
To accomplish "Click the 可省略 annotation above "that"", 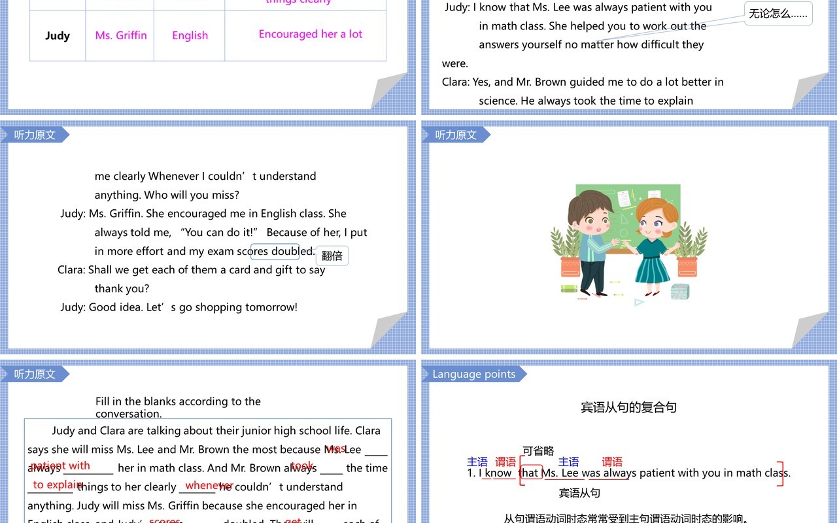I will (538, 450).
